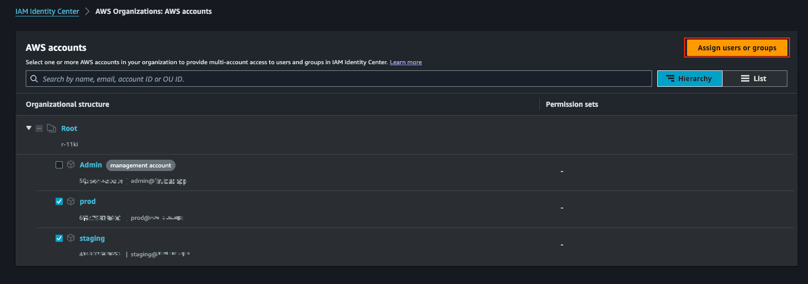Viewport: 808px width, 284px height.
Task: Uncheck the prod account checkbox
Action: coord(59,201)
